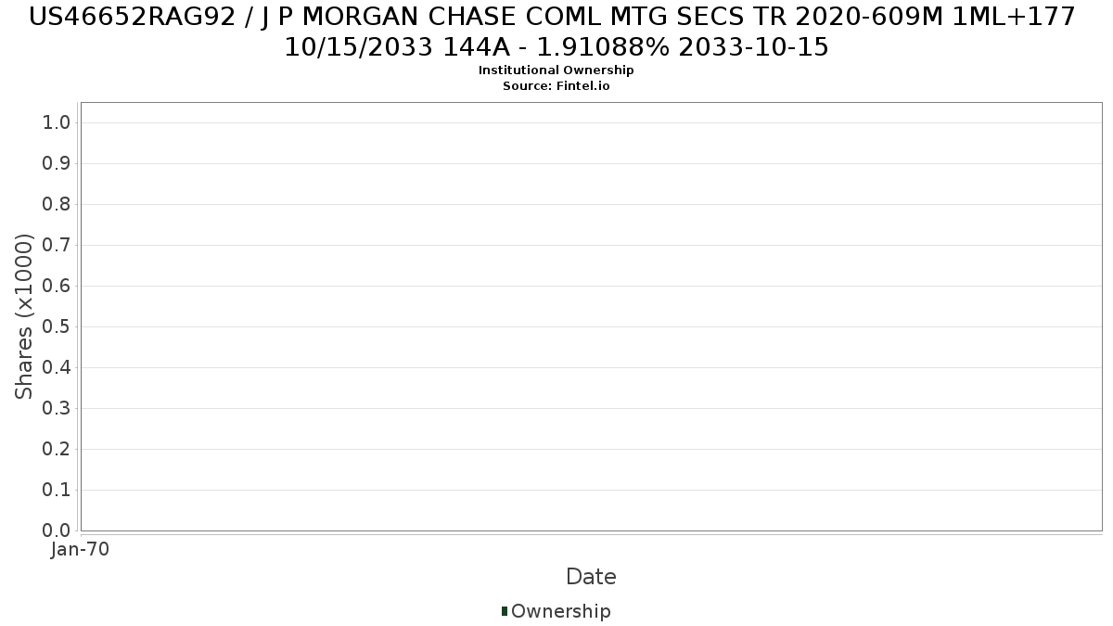This screenshot has width=1113, height=626.
Task: Click the center of the empty plot area
Action: pyautogui.click(x=591, y=316)
